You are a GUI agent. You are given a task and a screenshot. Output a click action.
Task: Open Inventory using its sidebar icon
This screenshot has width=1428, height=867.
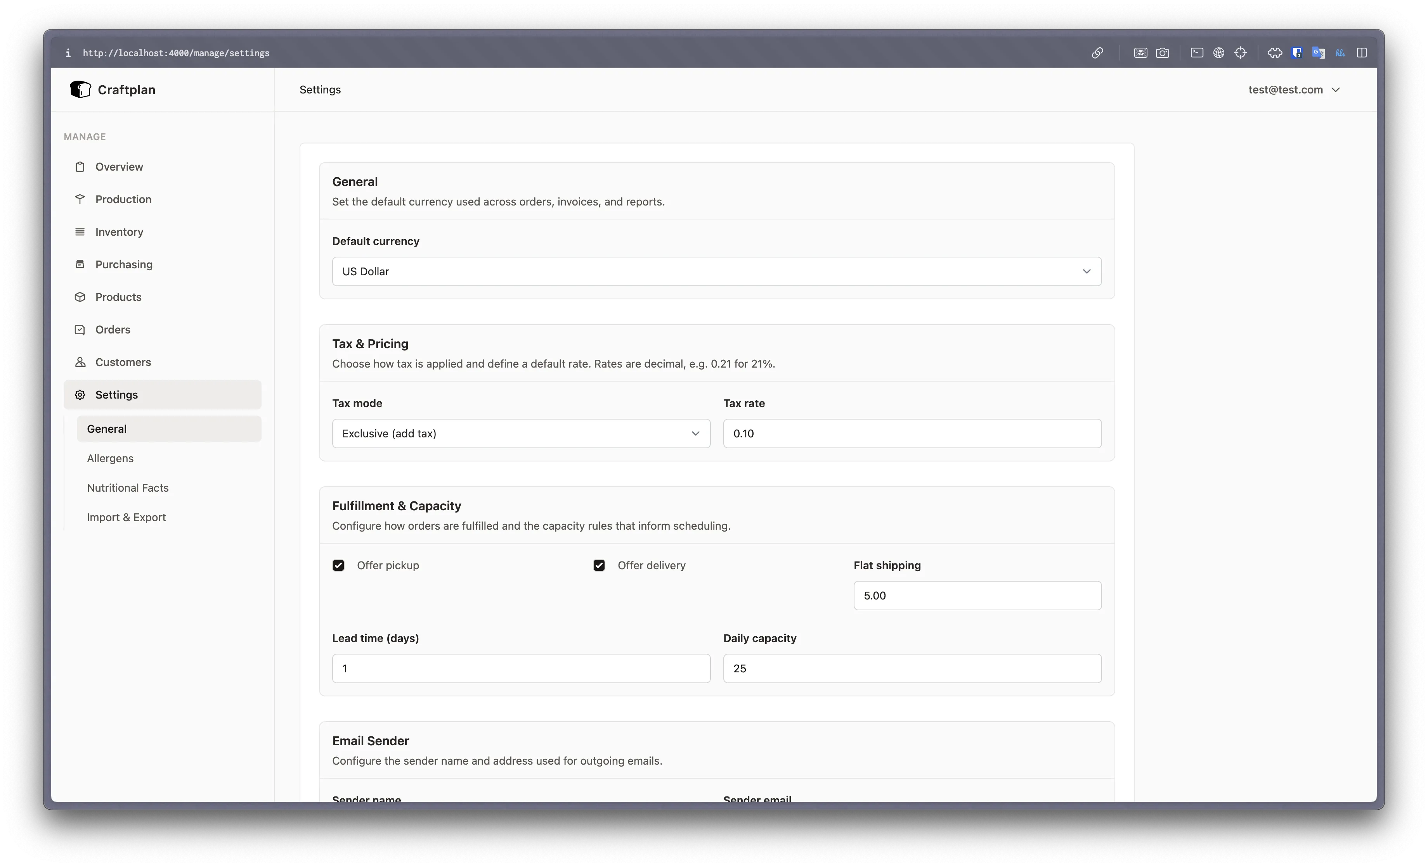pos(81,231)
